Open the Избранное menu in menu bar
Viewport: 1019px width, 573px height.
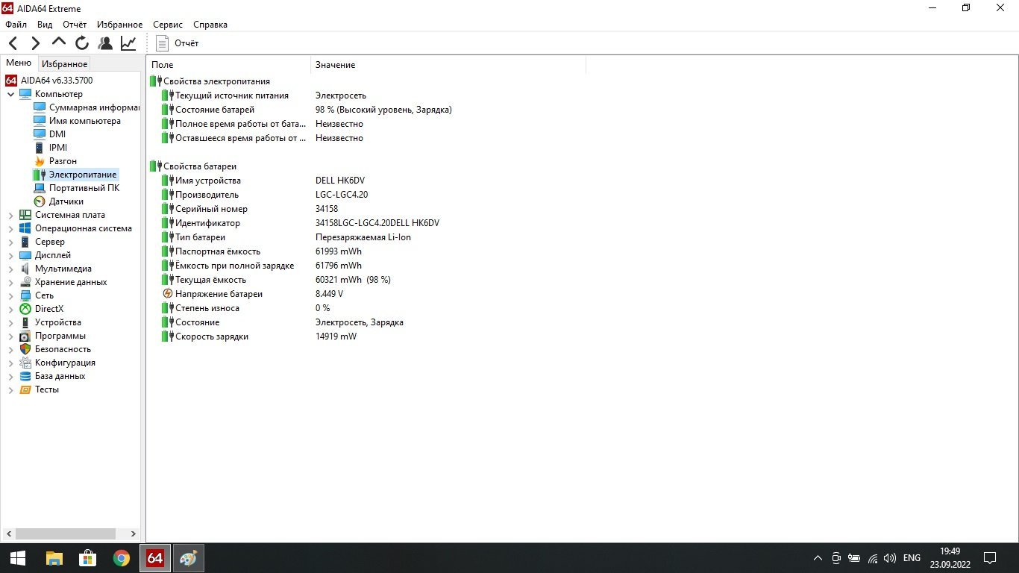pyautogui.click(x=119, y=25)
